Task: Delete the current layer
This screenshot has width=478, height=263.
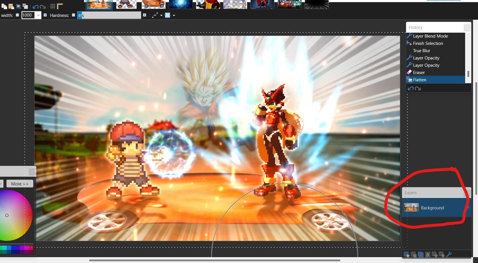Action: (x=414, y=255)
